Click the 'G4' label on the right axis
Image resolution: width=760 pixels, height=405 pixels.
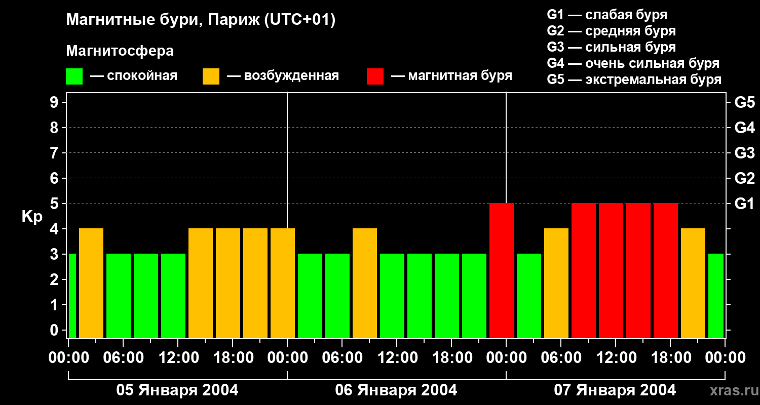tap(744, 128)
